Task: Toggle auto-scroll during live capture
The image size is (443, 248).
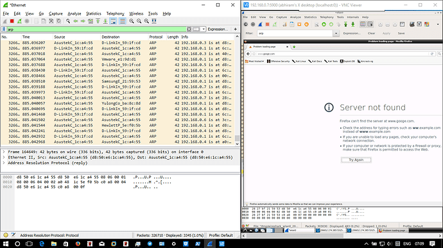Action: (113, 21)
